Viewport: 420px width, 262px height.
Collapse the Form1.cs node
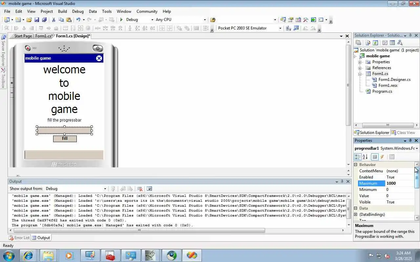point(360,74)
